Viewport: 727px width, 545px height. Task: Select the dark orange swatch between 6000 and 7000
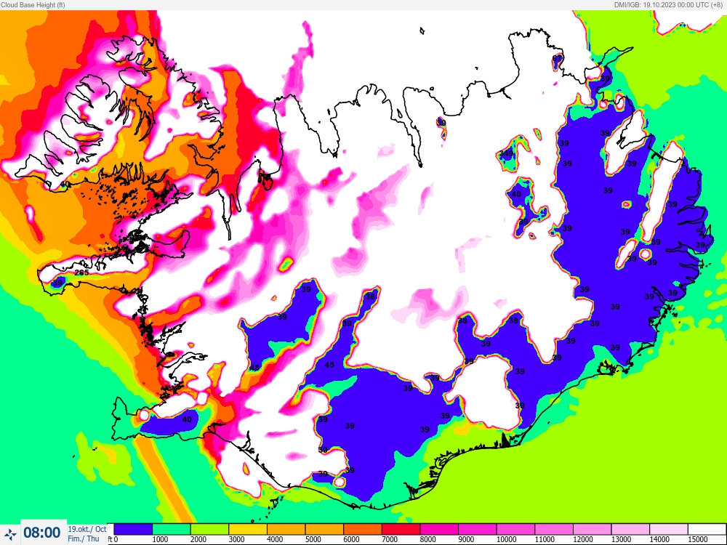click(x=363, y=529)
